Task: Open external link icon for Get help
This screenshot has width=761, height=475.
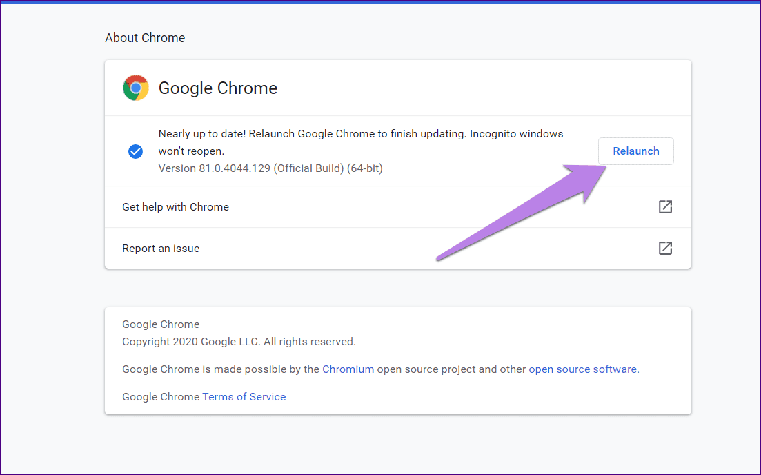Action: [x=665, y=207]
